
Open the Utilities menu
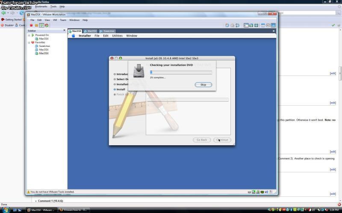[117, 36]
